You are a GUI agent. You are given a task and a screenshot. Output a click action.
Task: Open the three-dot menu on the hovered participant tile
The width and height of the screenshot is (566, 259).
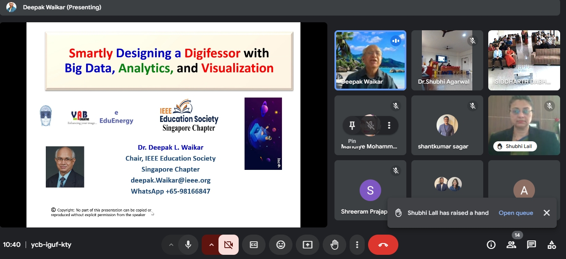(389, 125)
